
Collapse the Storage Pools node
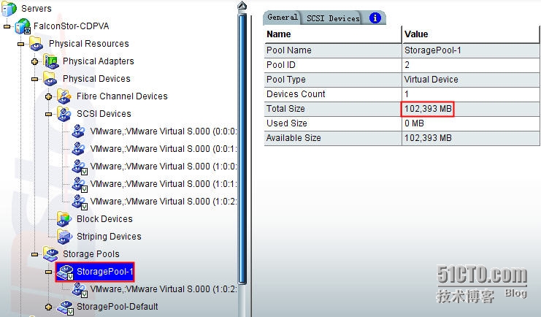[x=34, y=254]
